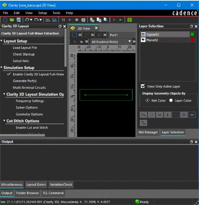Switch to the Layout Errors tab
This screenshot has width=199, height=205.
click(x=36, y=185)
